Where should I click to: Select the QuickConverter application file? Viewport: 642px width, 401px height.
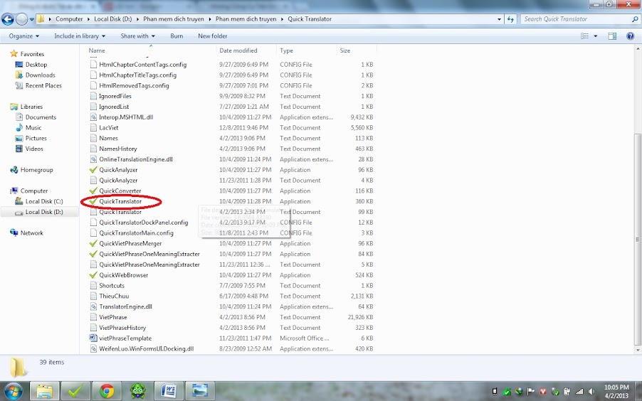[120, 191]
